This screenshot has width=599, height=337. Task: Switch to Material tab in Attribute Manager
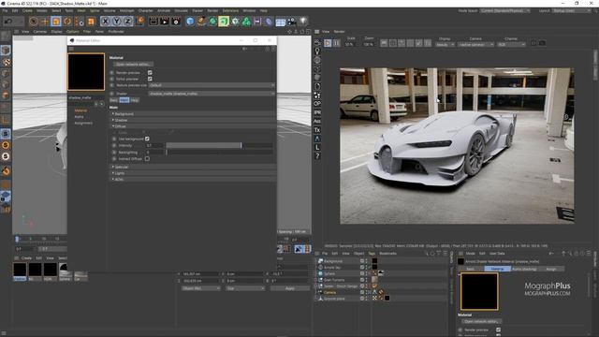(497, 269)
